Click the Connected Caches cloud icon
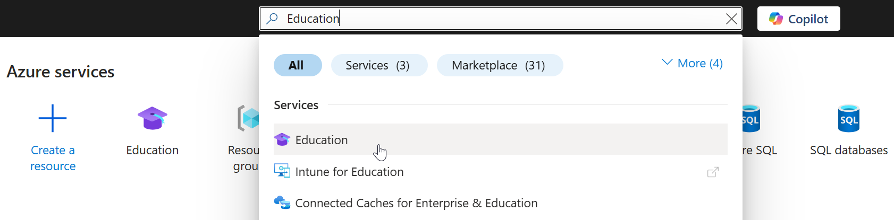The image size is (894, 220). [282, 203]
